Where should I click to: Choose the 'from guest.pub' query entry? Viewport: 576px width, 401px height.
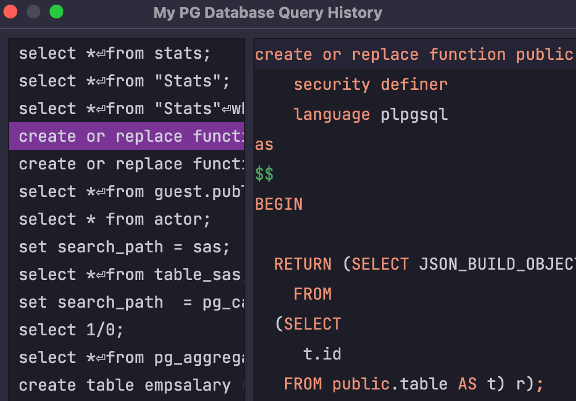[127, 192]
